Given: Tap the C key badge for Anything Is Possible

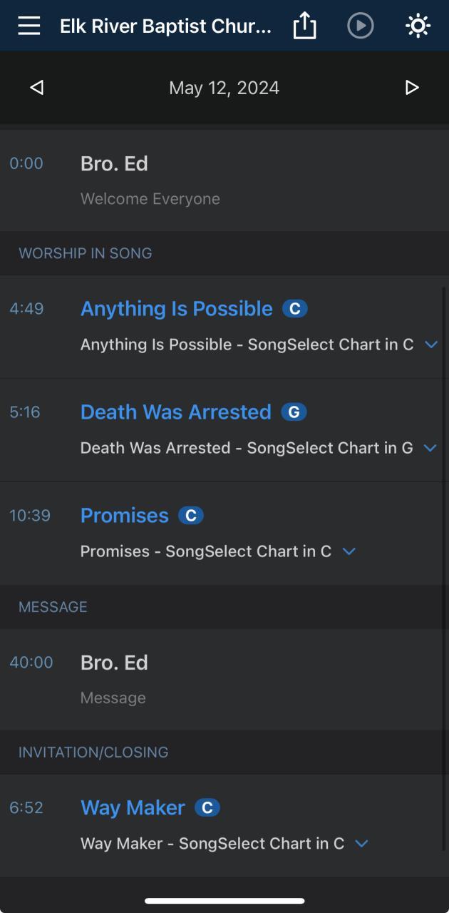Looking at the screenshot, I should tap(295, 309).
